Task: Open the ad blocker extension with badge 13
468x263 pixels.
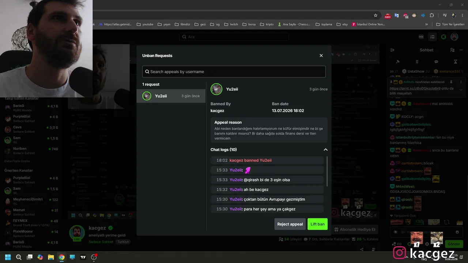Action: pos(405,16)
